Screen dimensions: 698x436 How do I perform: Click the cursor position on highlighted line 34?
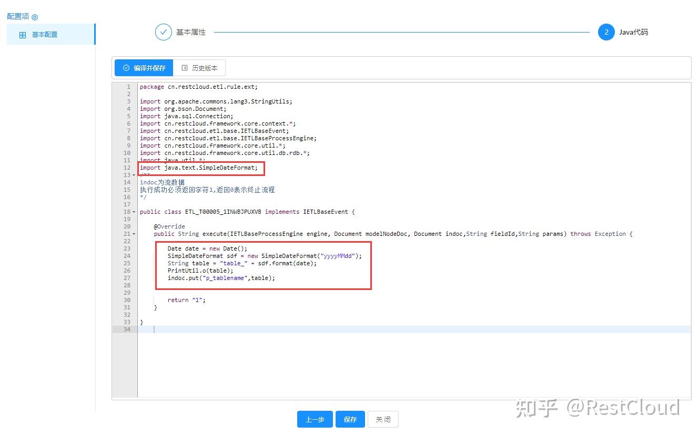pyautogui.click(x=154, y=329)
